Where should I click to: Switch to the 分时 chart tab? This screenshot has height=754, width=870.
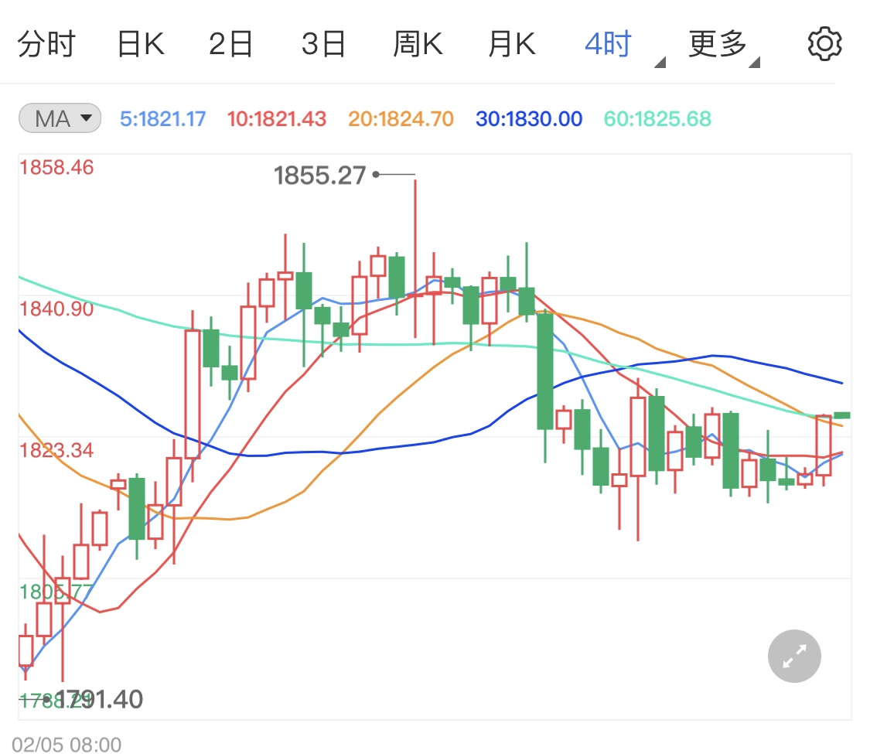tap(46, 43)
